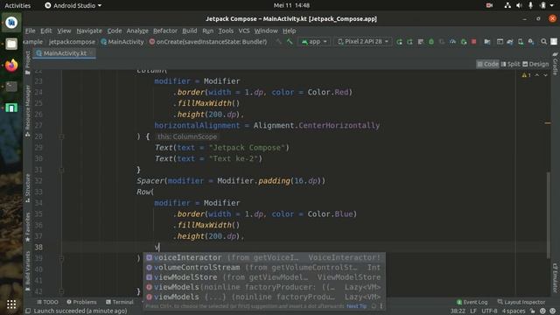560x315 pixels.
Task: Switch editor to Design view mode
Action: pyautogui.click(x=535, y=64)
